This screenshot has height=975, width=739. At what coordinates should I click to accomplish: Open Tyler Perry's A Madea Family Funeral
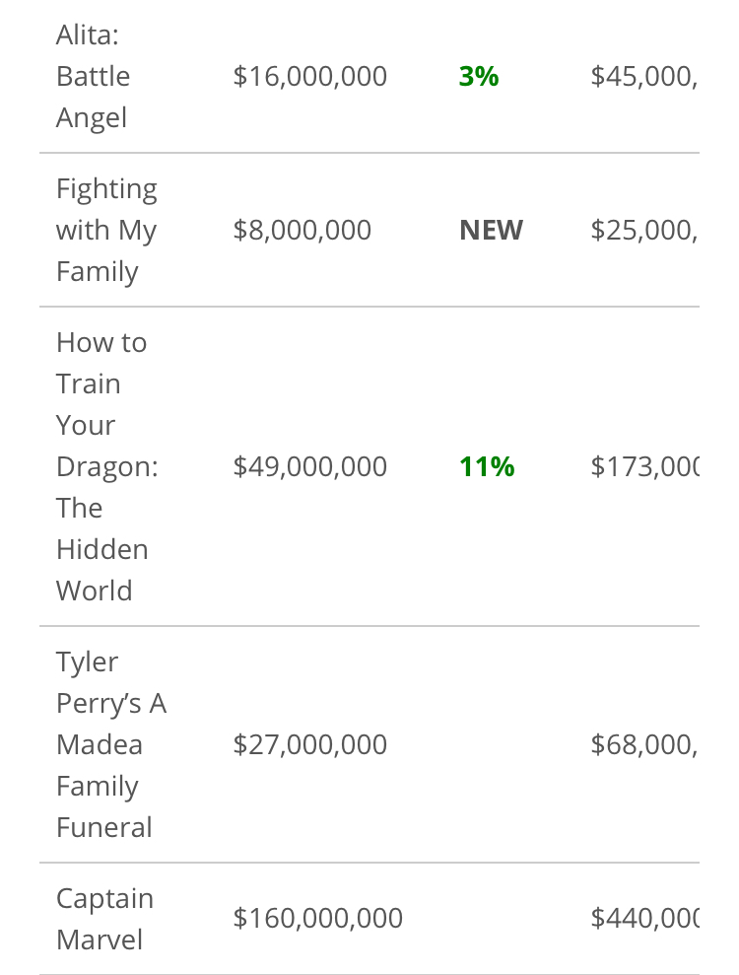click(x=110, y=744)
